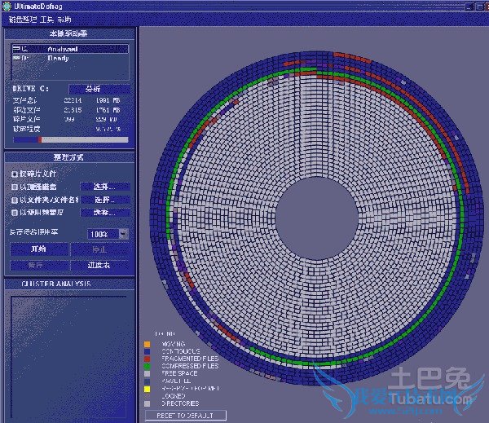Click the blue CONTIGUOUS legend swatch
This screenshot has height=423, width=489.
coord(148,351)
